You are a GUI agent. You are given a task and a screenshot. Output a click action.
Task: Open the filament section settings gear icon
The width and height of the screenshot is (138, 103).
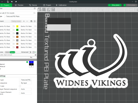(35, 21)
